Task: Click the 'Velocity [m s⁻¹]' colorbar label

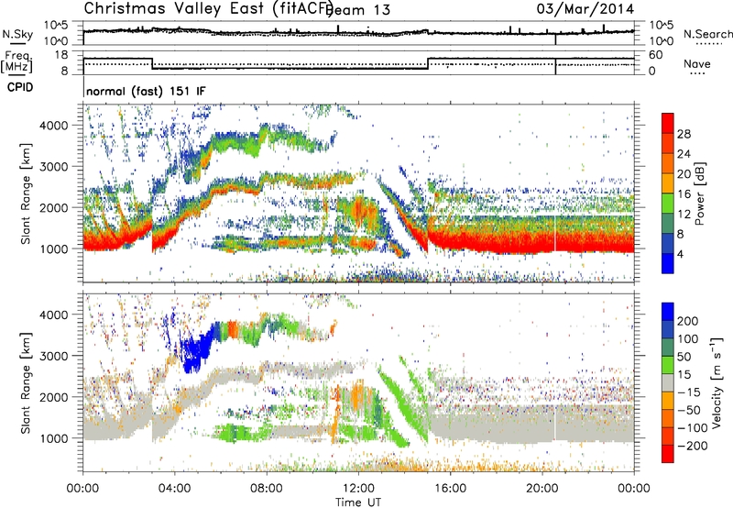Action: tap(717, 383)
